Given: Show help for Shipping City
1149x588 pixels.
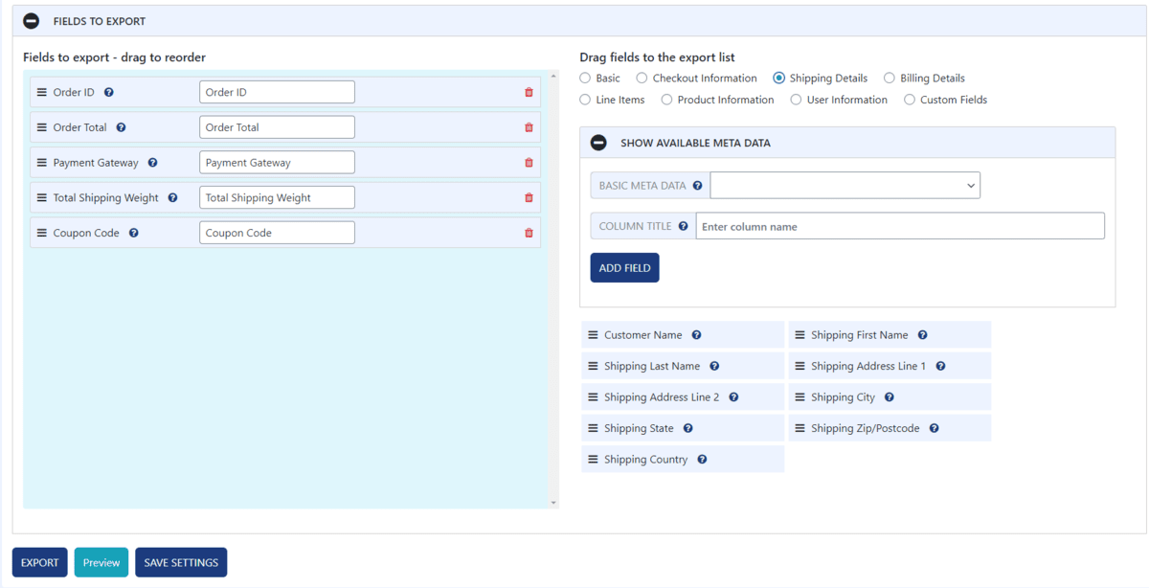Looking at the screenshot, I should click(x=889, y=396).
